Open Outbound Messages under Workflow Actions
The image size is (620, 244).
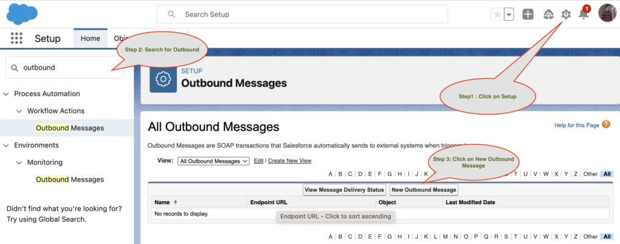70,128
